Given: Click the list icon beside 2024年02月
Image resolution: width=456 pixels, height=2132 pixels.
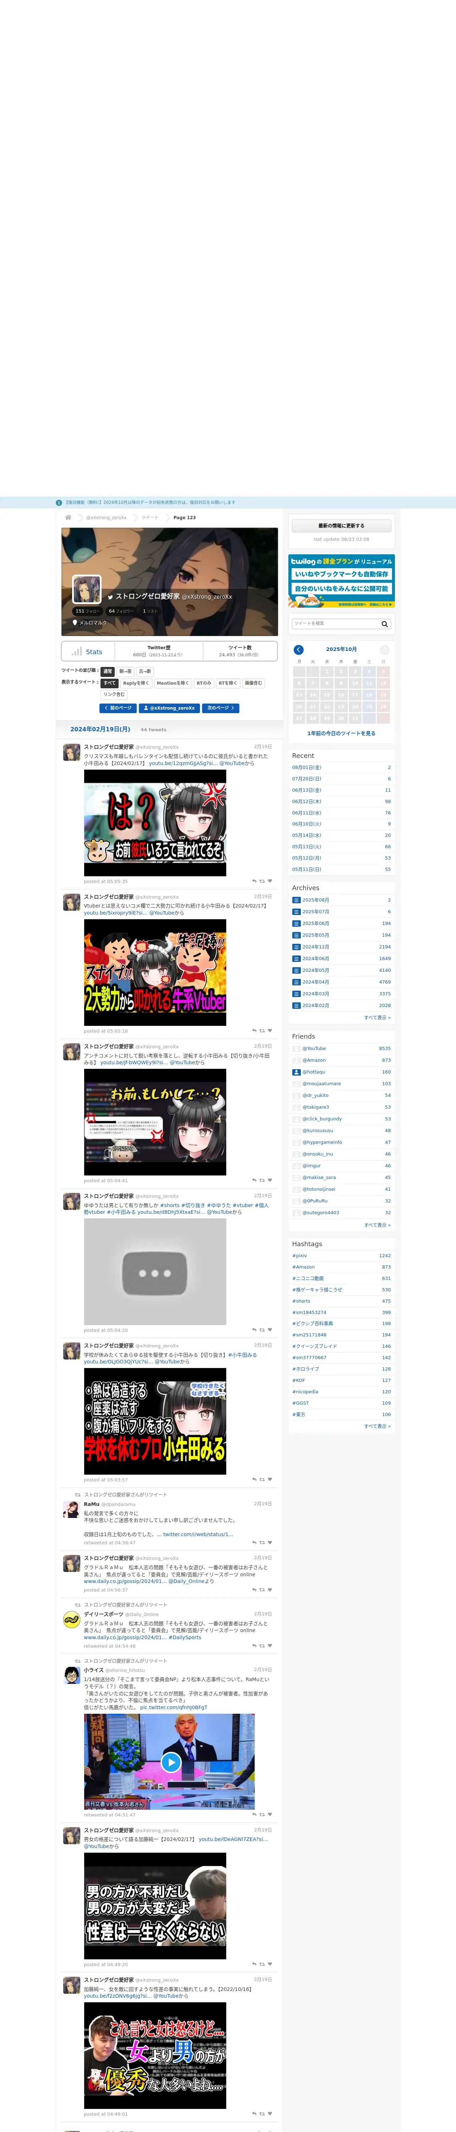Looking at the screenshot, I should pos(296,1006).
